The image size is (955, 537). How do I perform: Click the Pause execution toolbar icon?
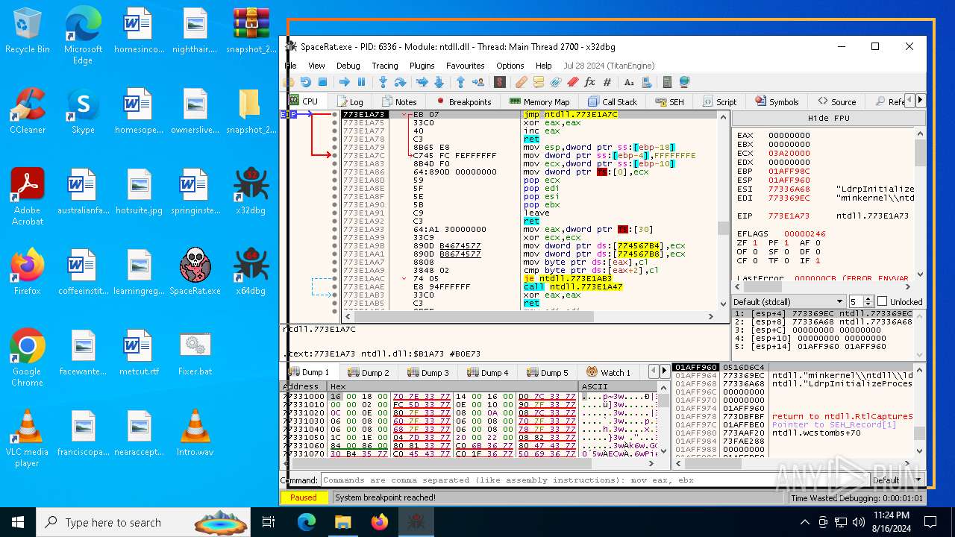click(361, 82)
